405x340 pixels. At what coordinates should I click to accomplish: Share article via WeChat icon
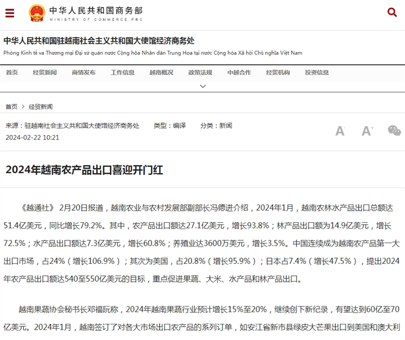coord(394,131)
